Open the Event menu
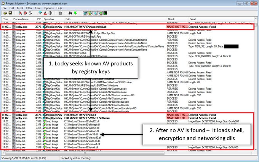 pyautogui.click(x=20, y=8)
